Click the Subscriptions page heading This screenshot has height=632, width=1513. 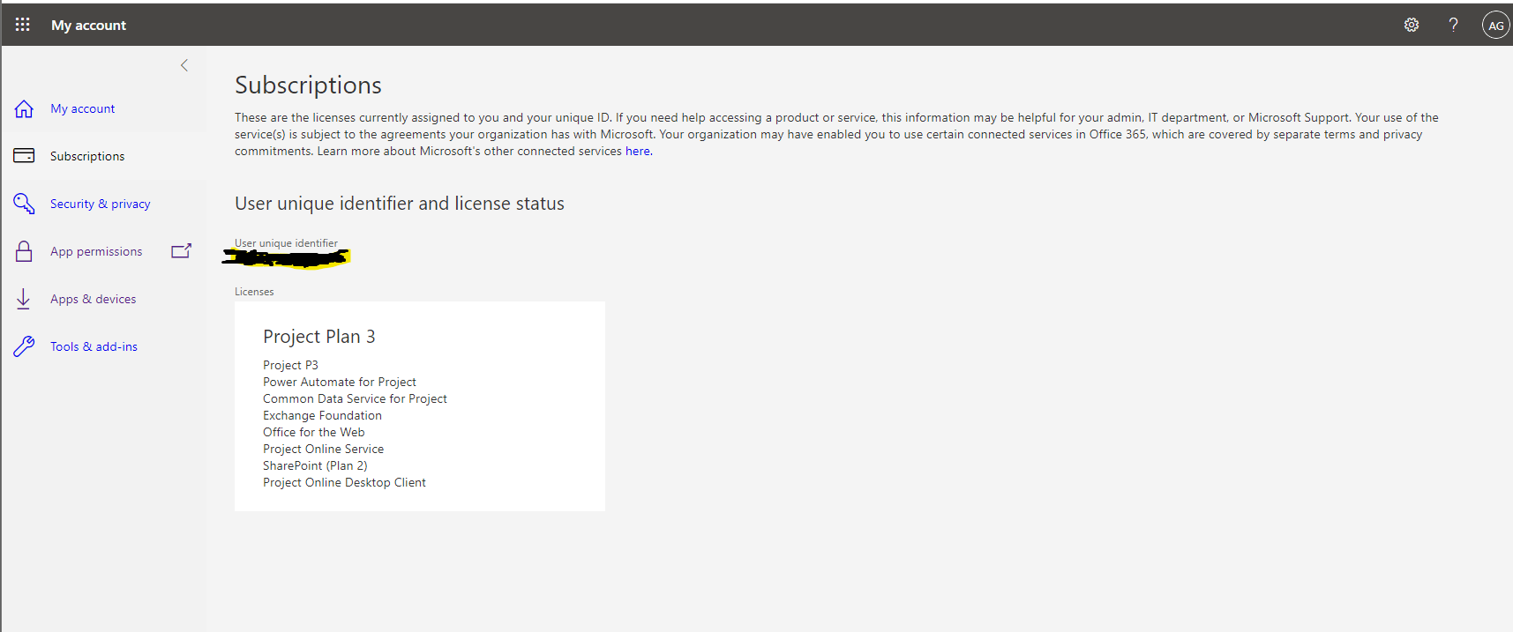[308, 86]
